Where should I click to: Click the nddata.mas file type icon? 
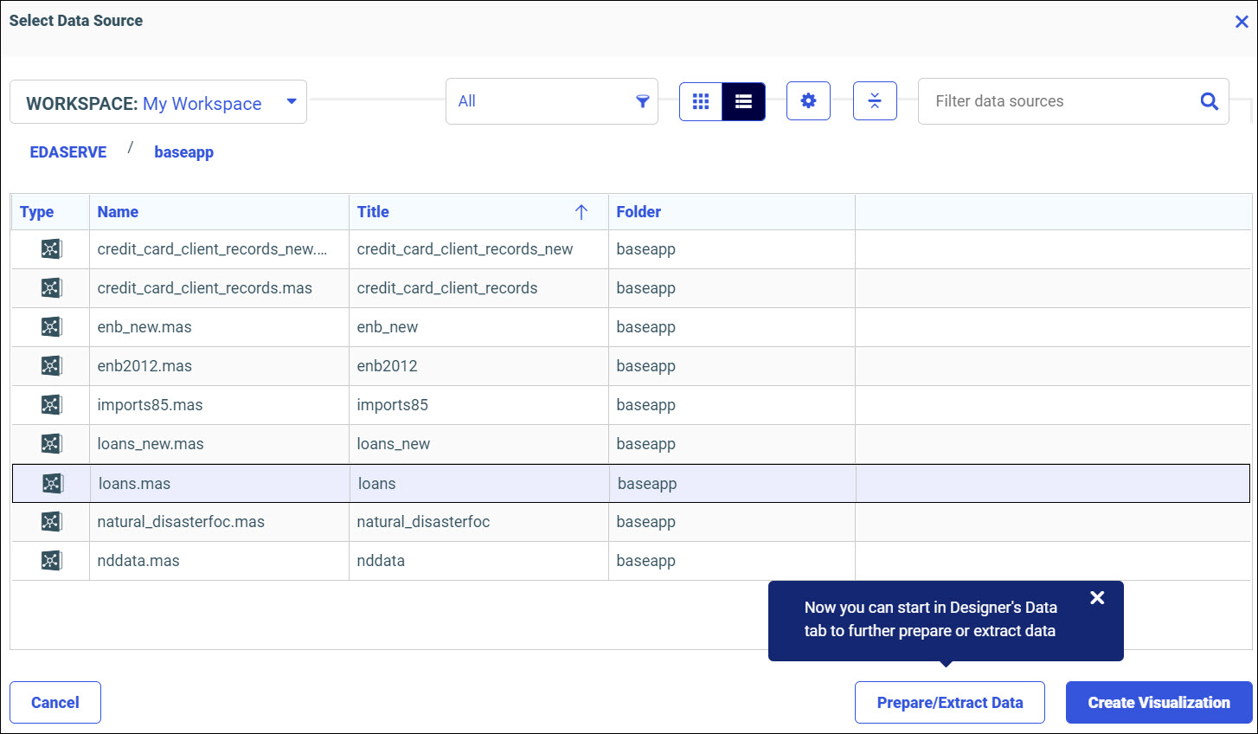tap(51, 561)
